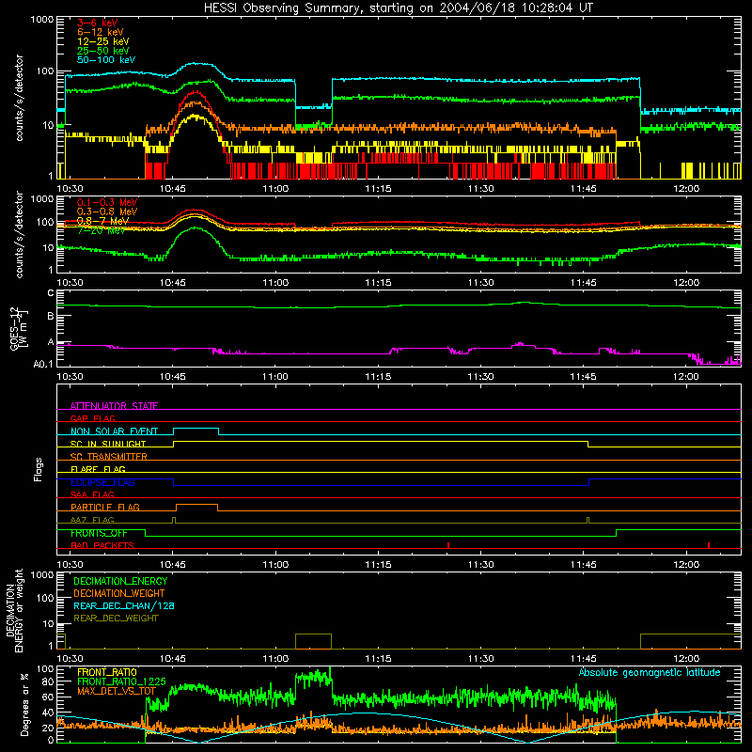Viewport: 752px width, 752px height.
Task: Select the SC_IN_SUNLIGHT flag label
Action: (108, 444)
